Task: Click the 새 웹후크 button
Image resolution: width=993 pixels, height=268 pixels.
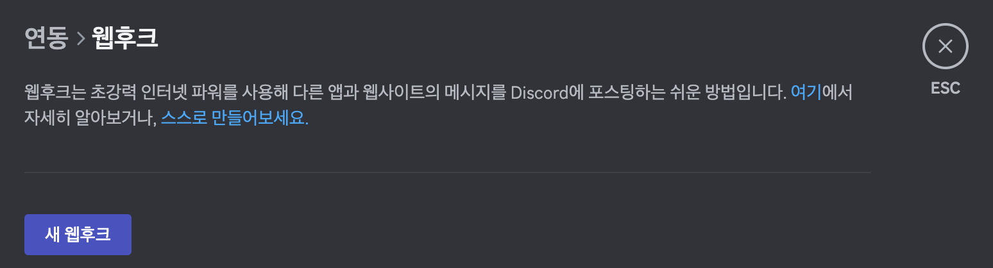Action: click(78, 235)
